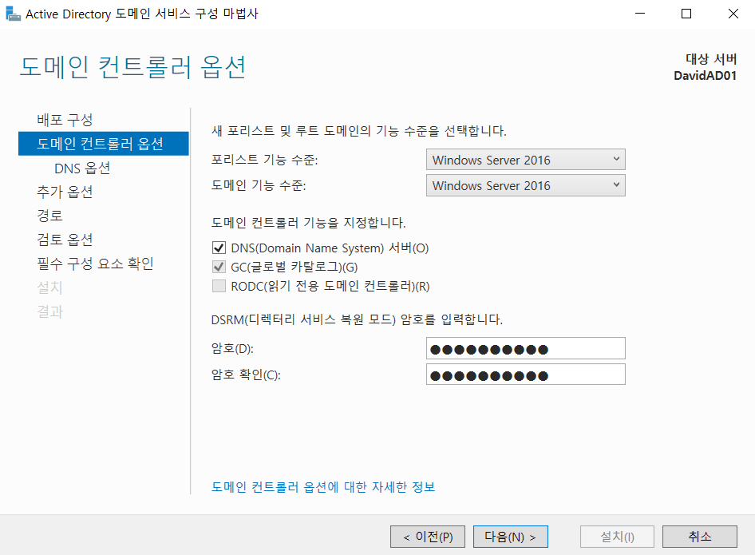Image resolution: width=755 pixels, height=555 pixels.
Task: Focus the 암호(D) password field
Action: pyautogui.click(x=526, y=348)
